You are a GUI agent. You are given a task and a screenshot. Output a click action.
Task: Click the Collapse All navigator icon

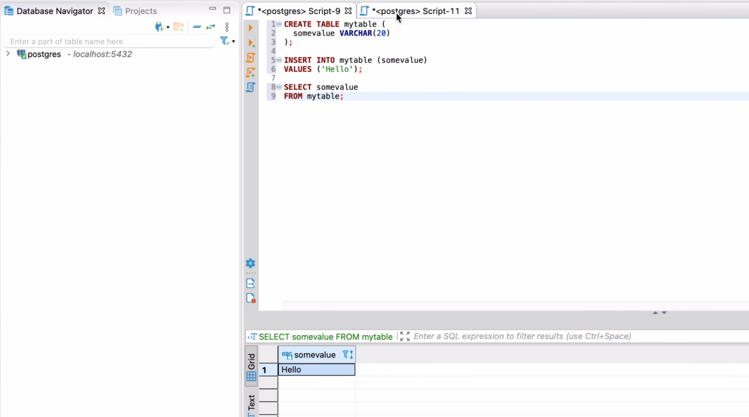tap(197, 27)
